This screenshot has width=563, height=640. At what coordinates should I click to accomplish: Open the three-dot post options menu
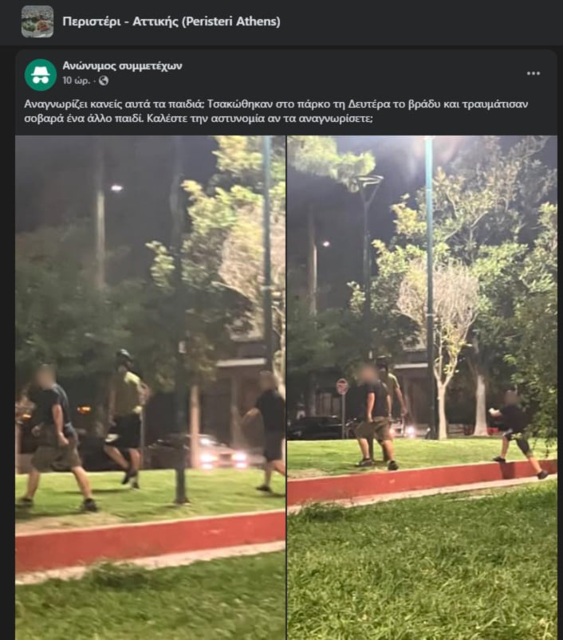point(533,73)
